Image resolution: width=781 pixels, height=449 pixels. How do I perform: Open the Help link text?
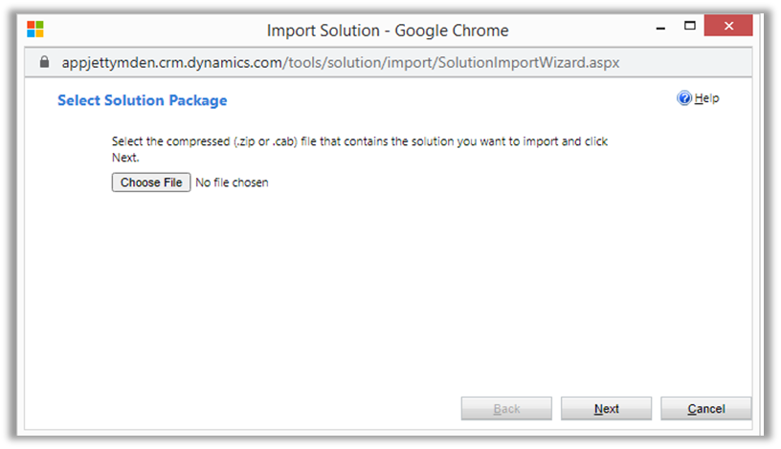[707, 98]
